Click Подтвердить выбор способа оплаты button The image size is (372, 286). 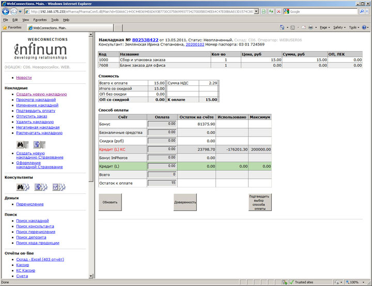pyautogui.click(x=260, y=202)
